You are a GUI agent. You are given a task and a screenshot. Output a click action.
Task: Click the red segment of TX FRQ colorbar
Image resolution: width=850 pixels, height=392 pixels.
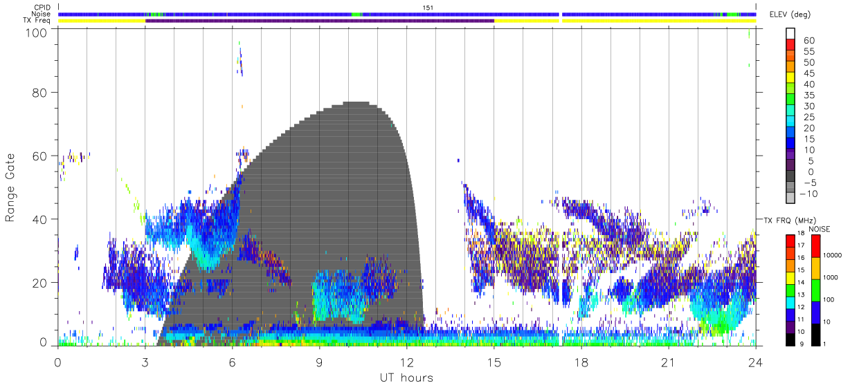790,241
